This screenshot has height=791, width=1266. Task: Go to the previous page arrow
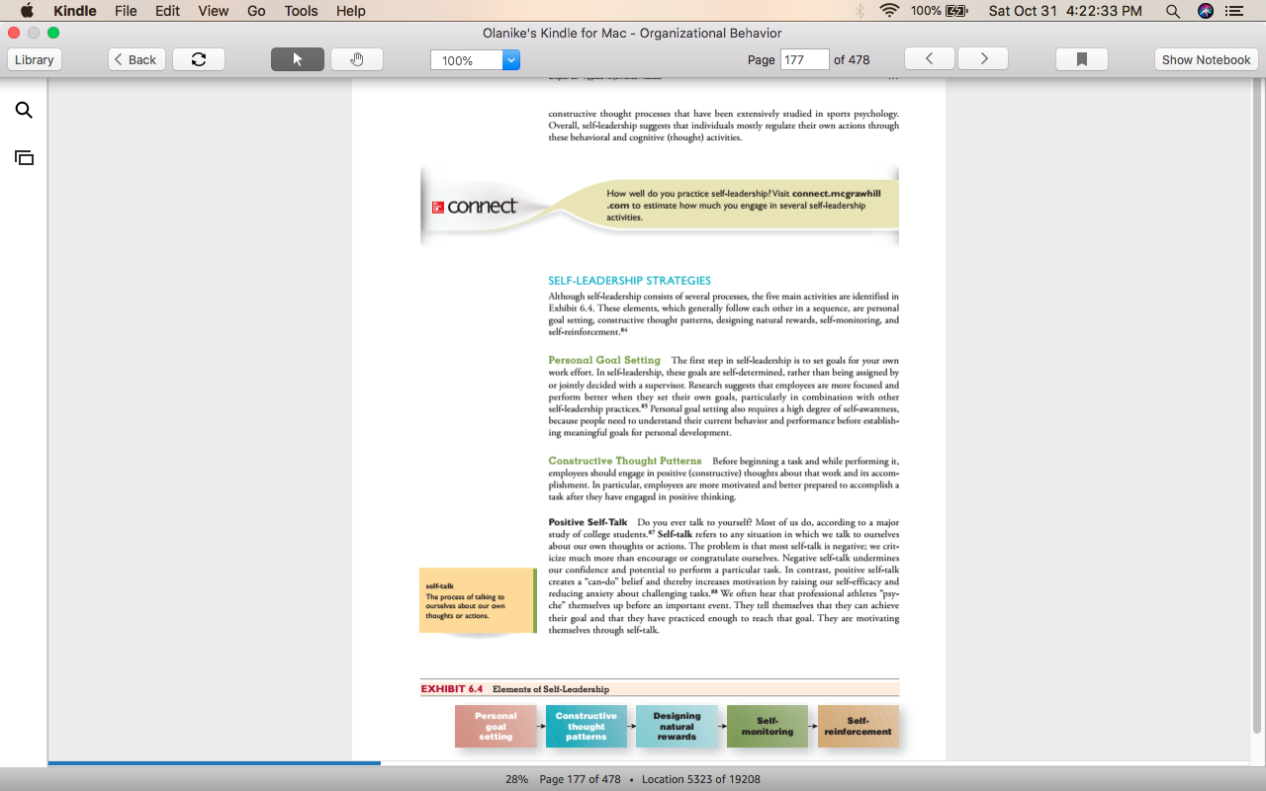(930, 59)
